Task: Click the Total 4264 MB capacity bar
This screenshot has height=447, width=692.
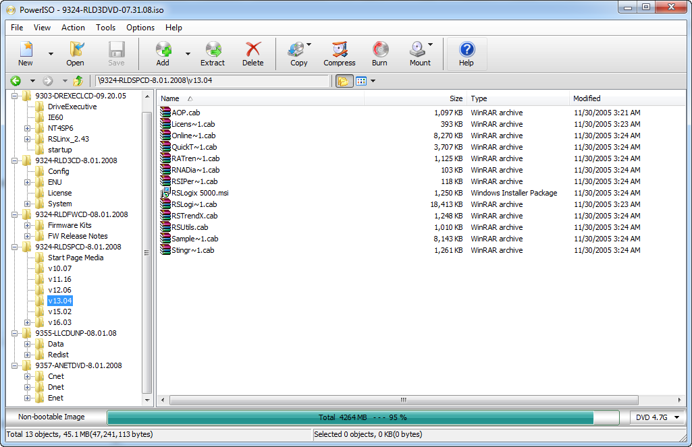Action: 363,417
